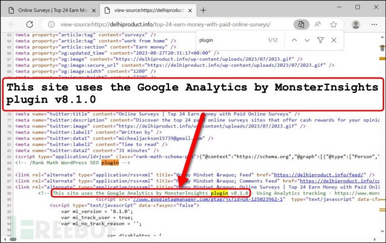This screenshot has height=243, width=386.
Task: Open the user profile icon
Action: (x=356, y=25)
